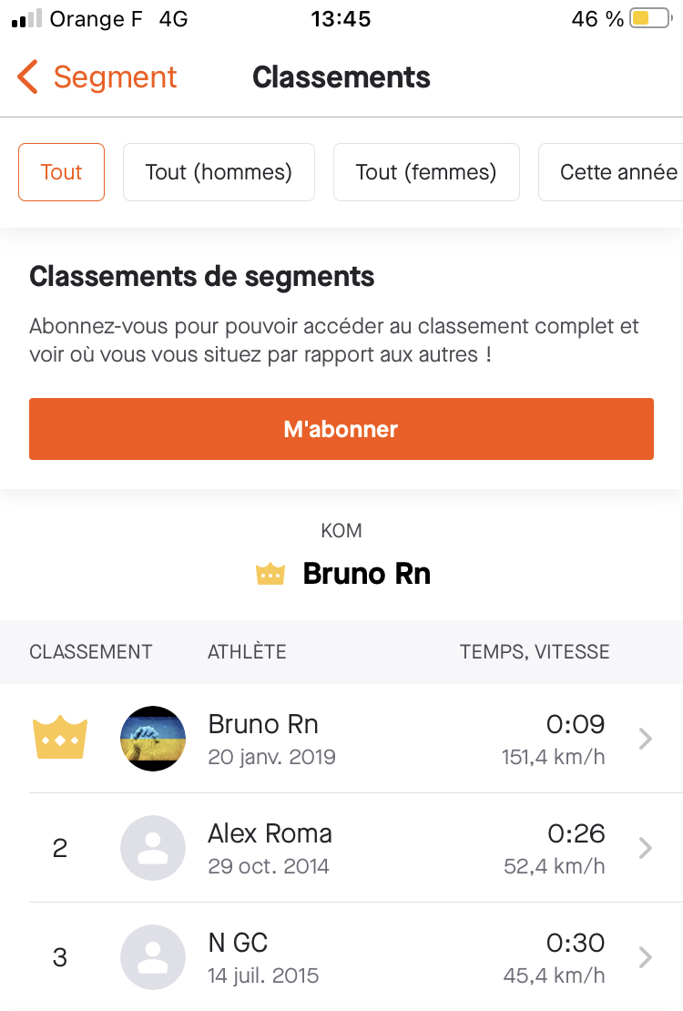Expand N GC's row chevron
Screen dimensions: 683x1011
click(646, 957)
